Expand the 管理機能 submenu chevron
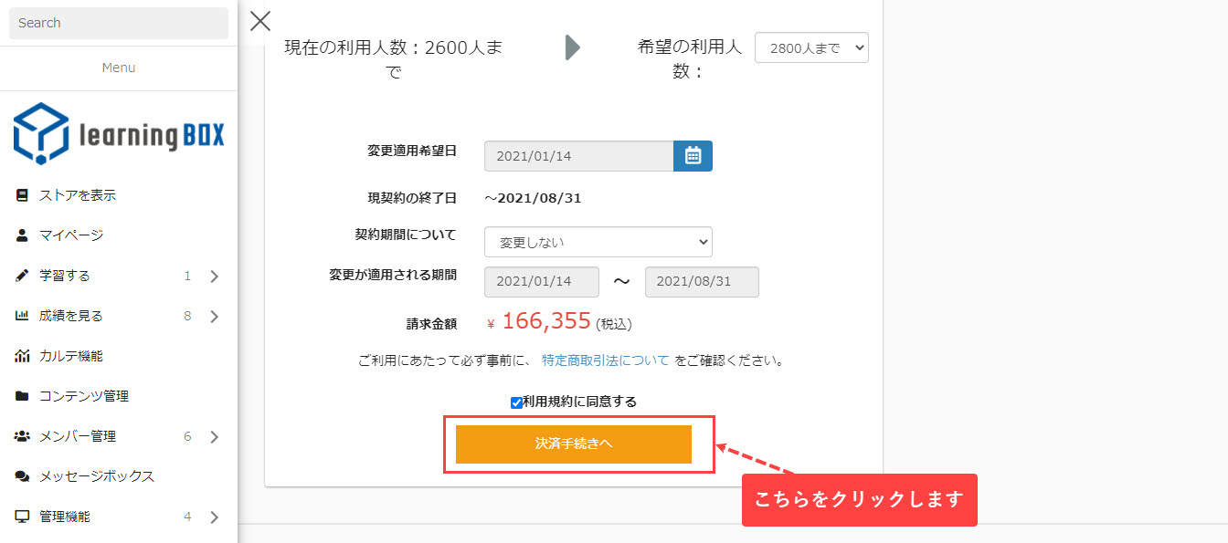1228x543 pixels. click(215, 517)
